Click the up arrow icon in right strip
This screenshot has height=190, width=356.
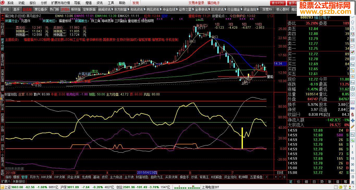coord(352,22)
